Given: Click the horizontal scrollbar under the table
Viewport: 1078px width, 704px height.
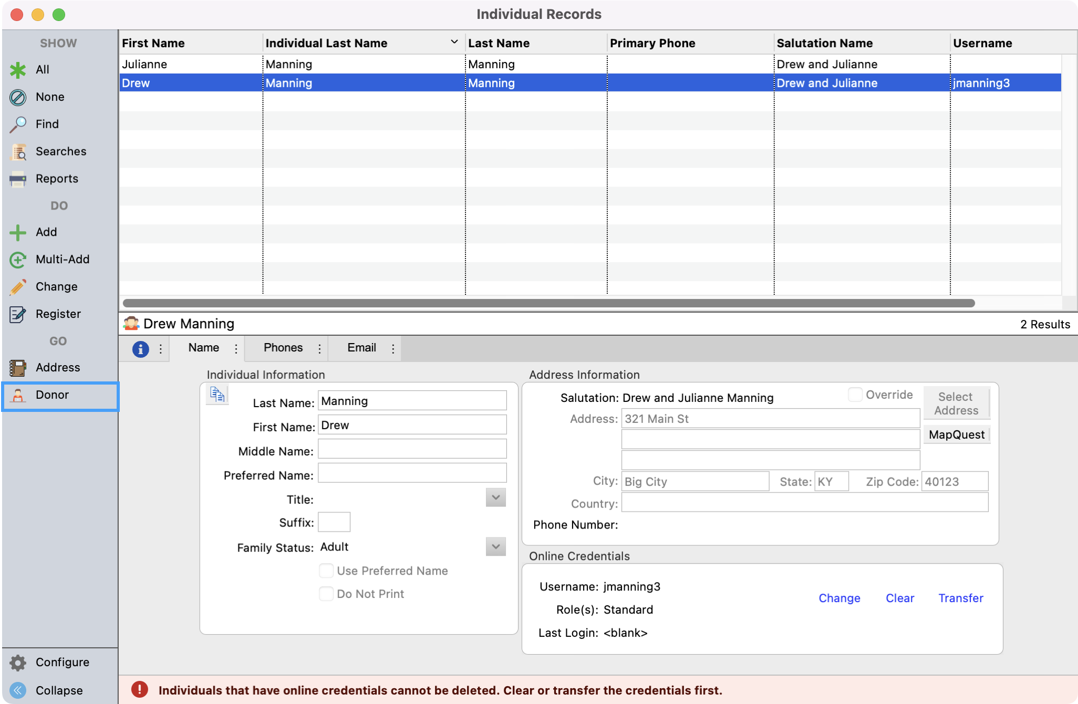Looking at the screenshot, I should point(548,303).
